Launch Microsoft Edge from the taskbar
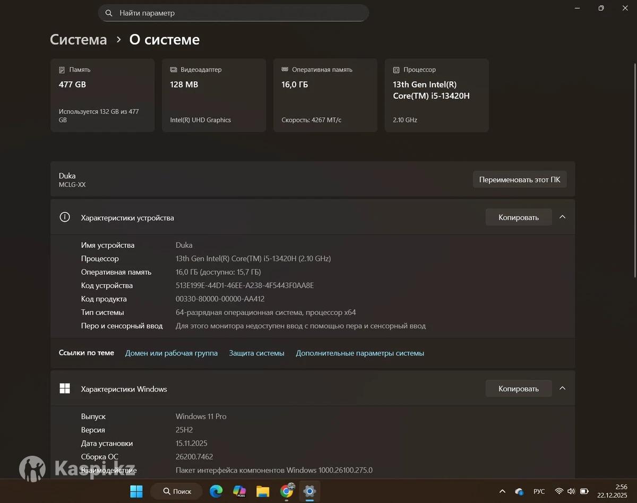Viewport: 637px width, 503px height. pos(216,491)
